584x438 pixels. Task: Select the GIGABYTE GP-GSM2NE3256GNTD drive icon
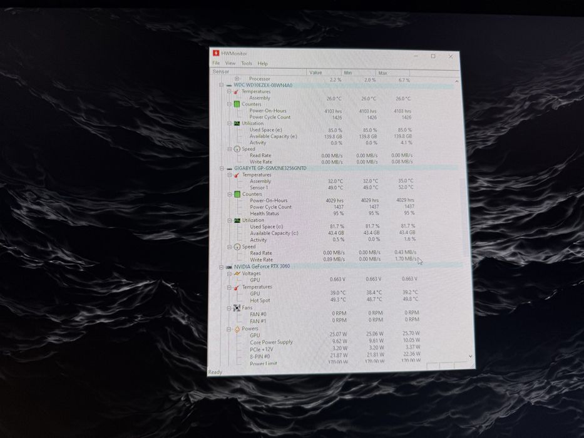pyautogui.click(x=229, y=169)
